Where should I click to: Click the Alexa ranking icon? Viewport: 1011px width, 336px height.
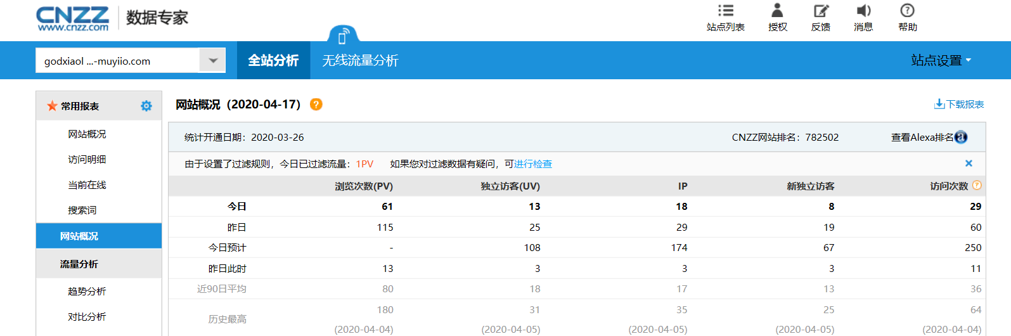coord(961,137)
